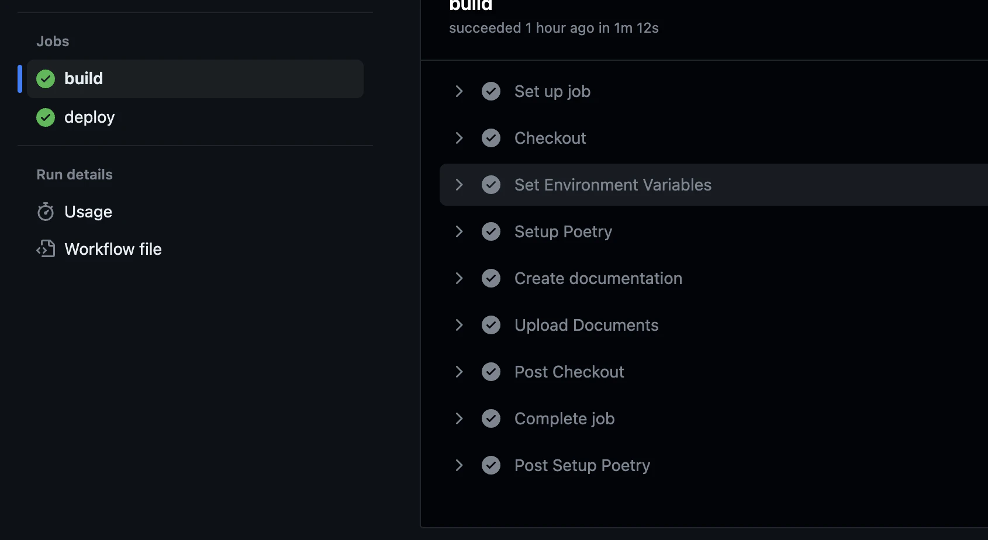This screenshot has height=540, width=988.
Task: Expand the Post Checkout step chevron
Action: [460, 372]
